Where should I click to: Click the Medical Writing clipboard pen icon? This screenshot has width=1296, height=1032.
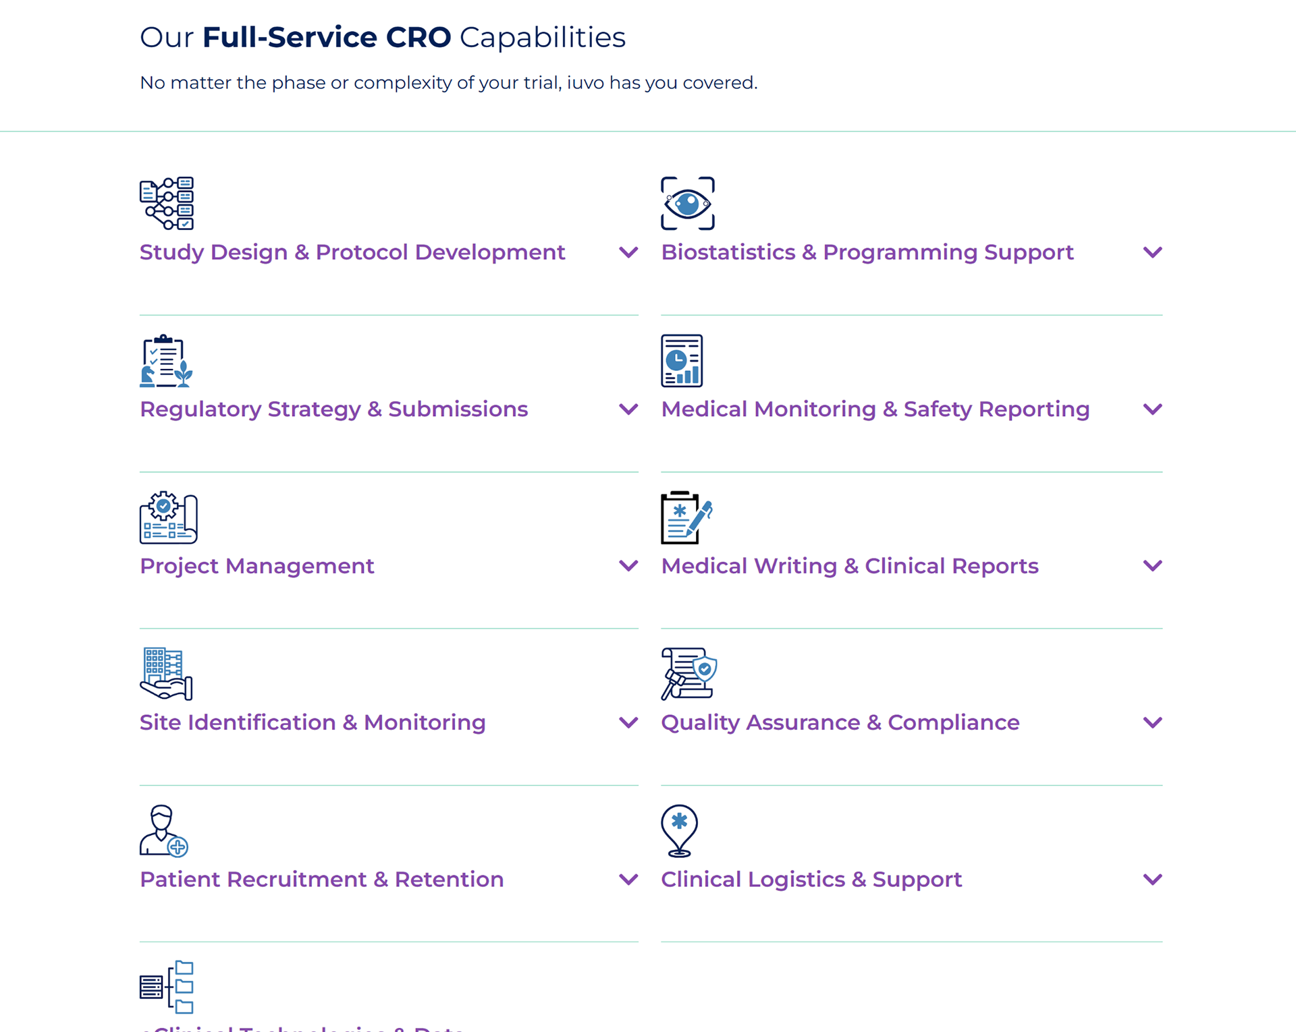[x=686, y=517]
